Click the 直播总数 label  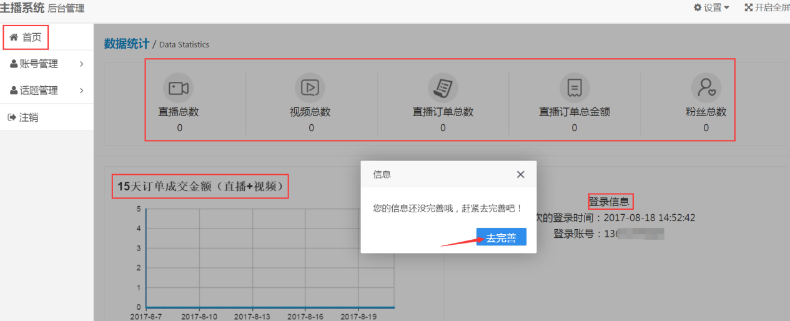[179, 112]
